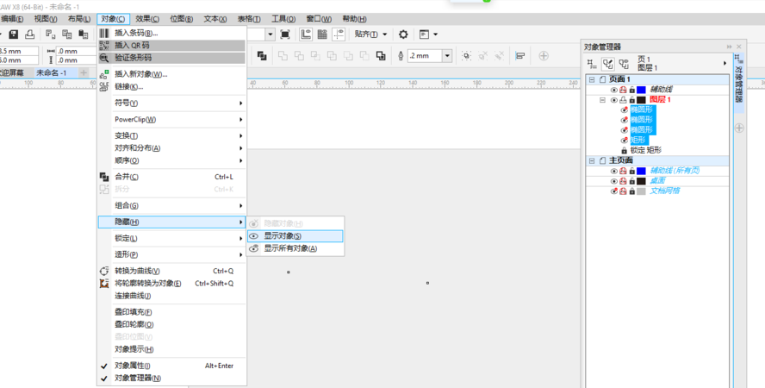This screenshot has height=388, width=765.
Task: Click the new document plus tab button
Action: 84,72
